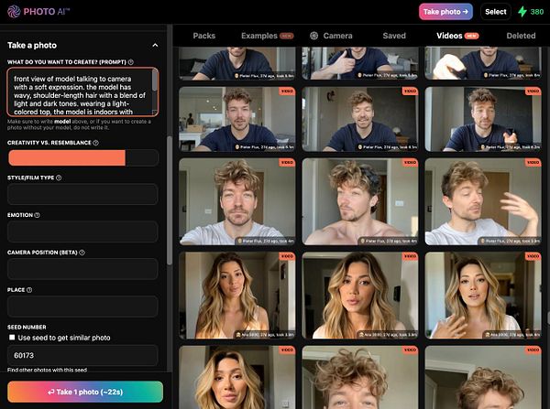The height and width of the screenshot is (409, 550).
Task: Click VIDEO badge on woman touching chest thumbnail
Action: (533, 256)
